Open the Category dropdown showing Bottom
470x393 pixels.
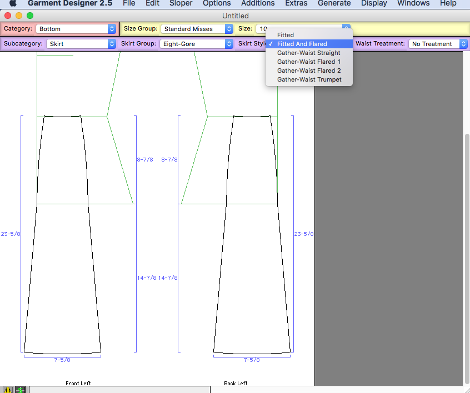[x=76, y=29]
